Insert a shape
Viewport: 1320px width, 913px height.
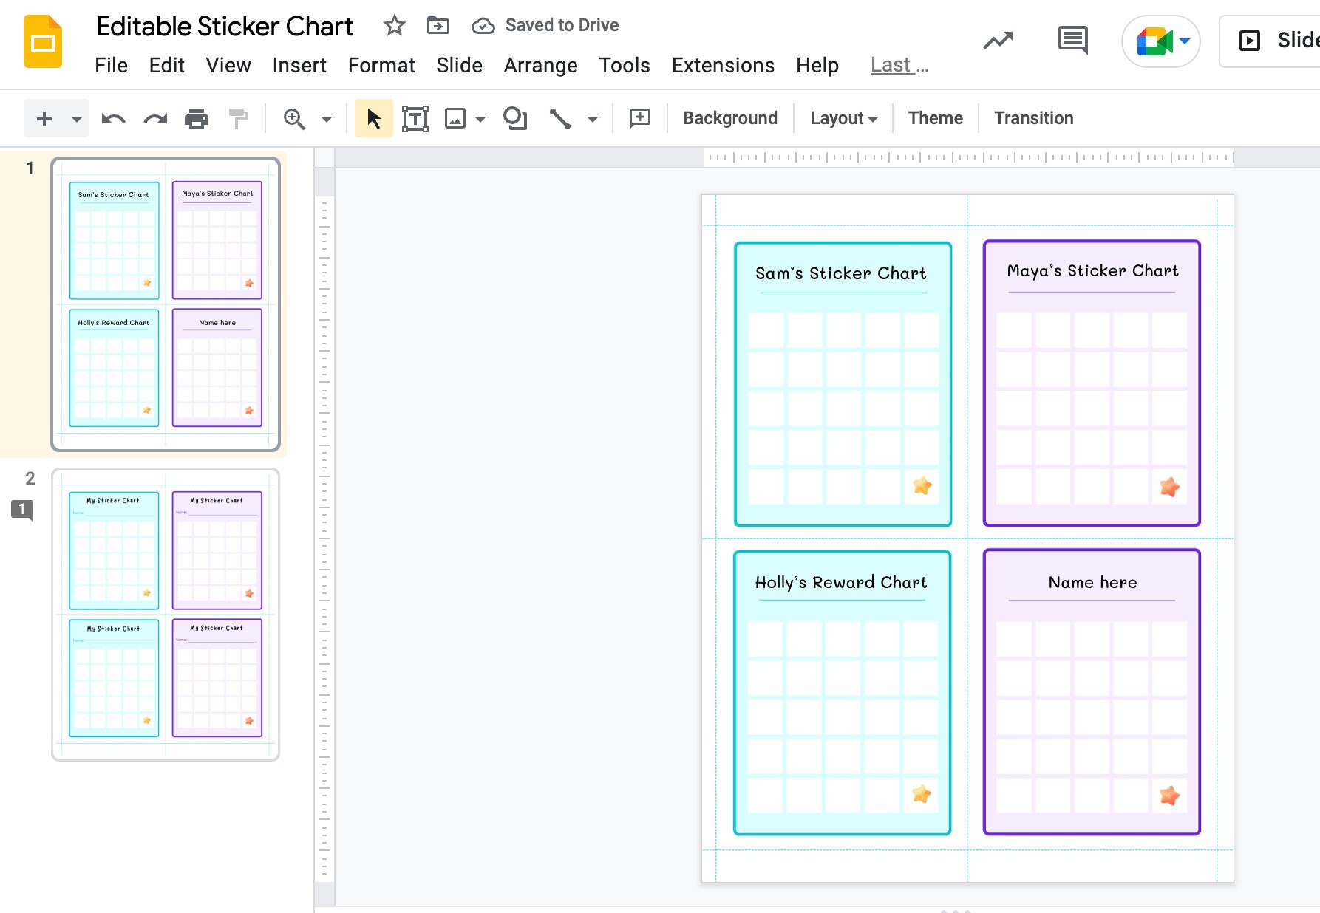[515, 118]
